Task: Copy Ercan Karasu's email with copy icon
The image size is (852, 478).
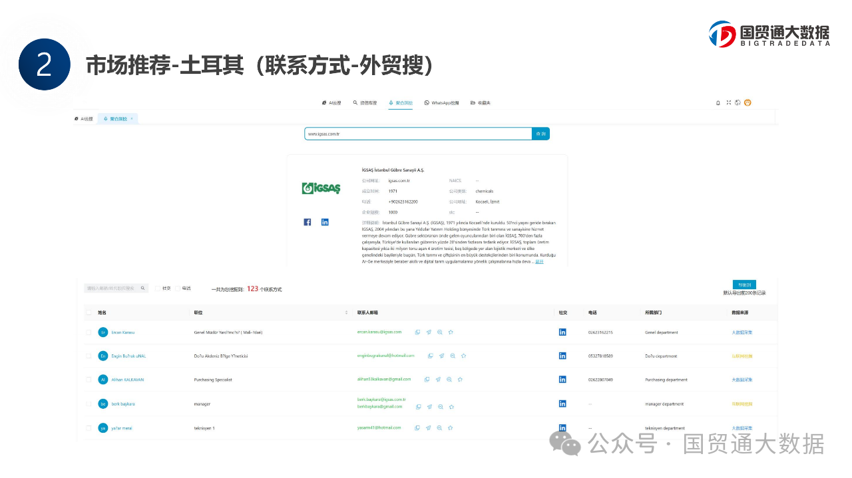Action: click(417, 332)
